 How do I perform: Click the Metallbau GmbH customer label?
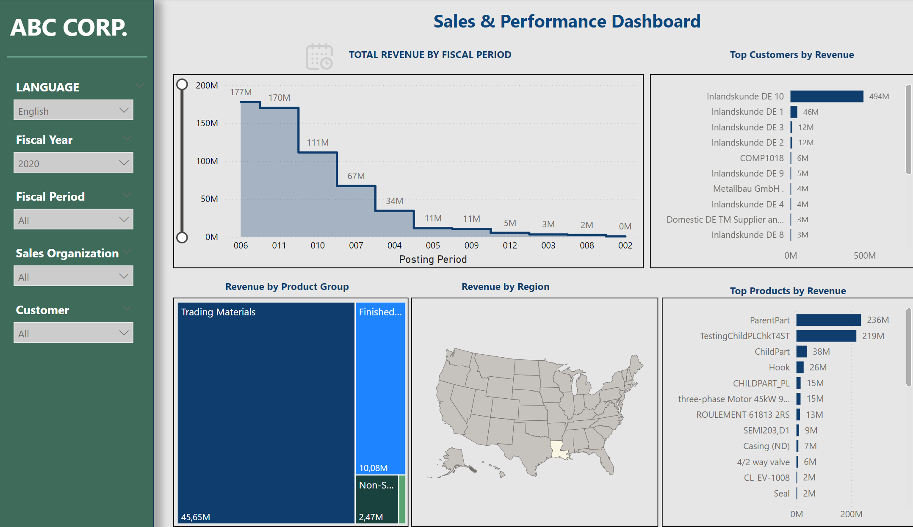(748, 189)
